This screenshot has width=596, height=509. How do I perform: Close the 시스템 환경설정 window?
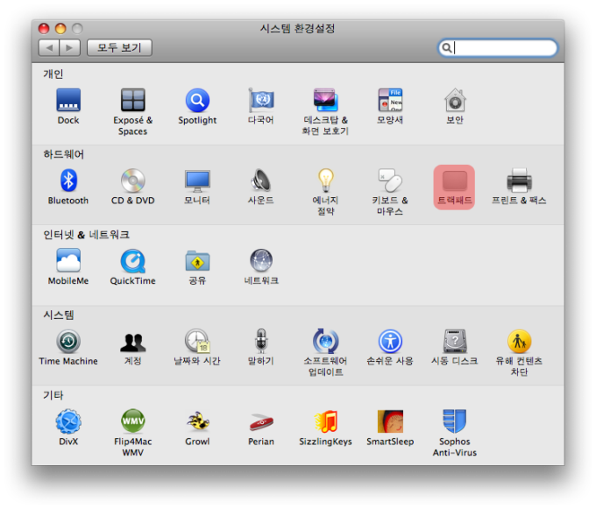pyautogui.click(x=44, y=29)
